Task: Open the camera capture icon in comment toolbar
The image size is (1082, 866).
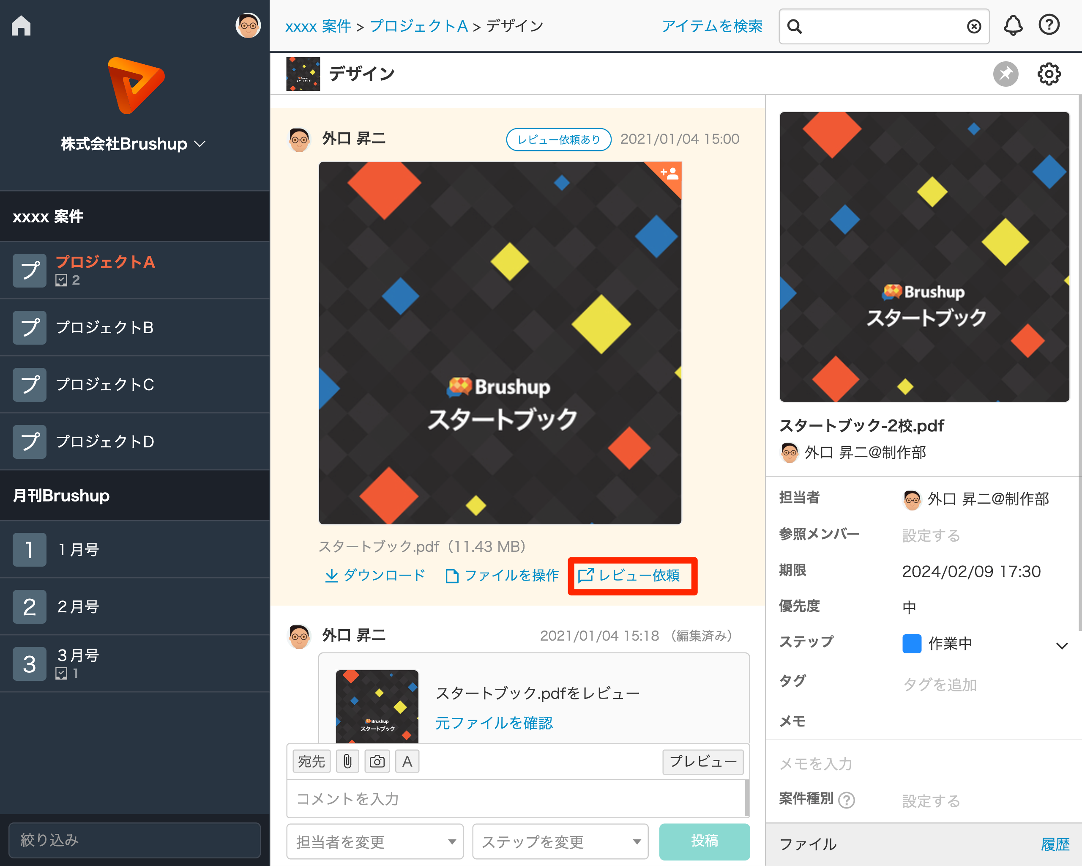Action: 377,761
